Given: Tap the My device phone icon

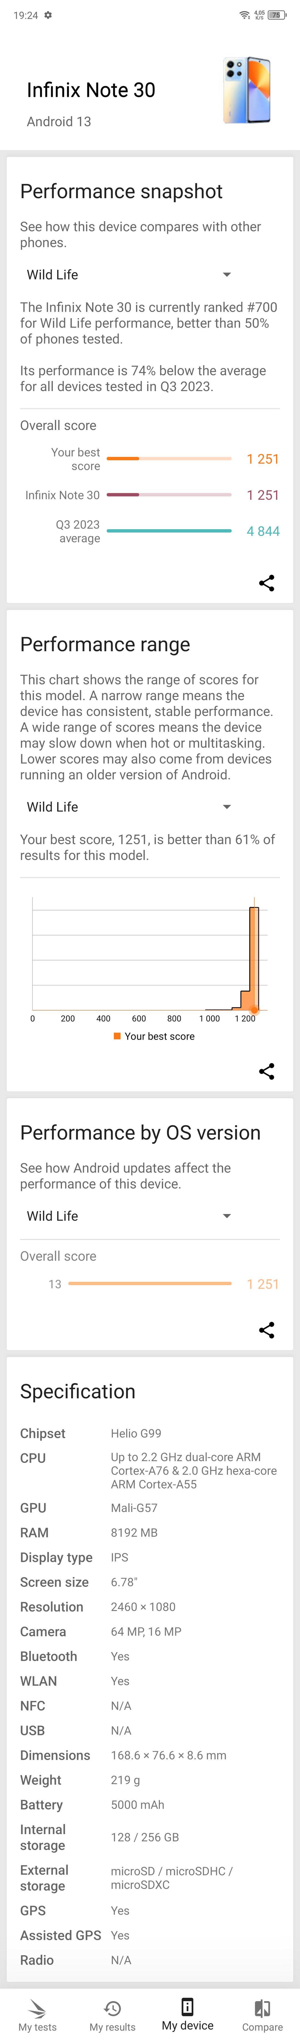Looking at the screenshot, I should click(x=187, y=2006).
